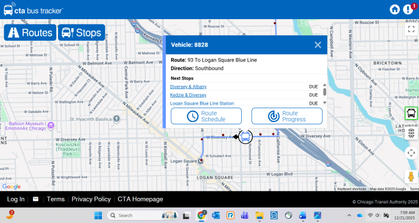Select Street View pegman
Screen dimensions: 419x223
[x=411, y=176]
